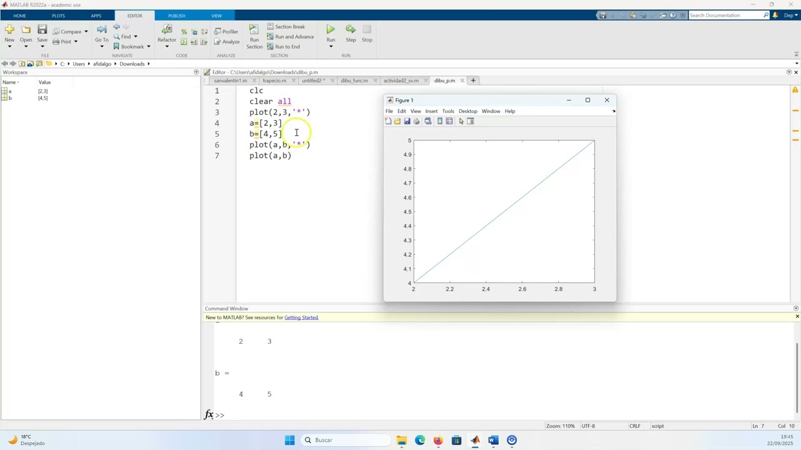Expand the Run button dropdown arrow
The width and height of the screenshot is (801, 450).
(x=330, y=46)
